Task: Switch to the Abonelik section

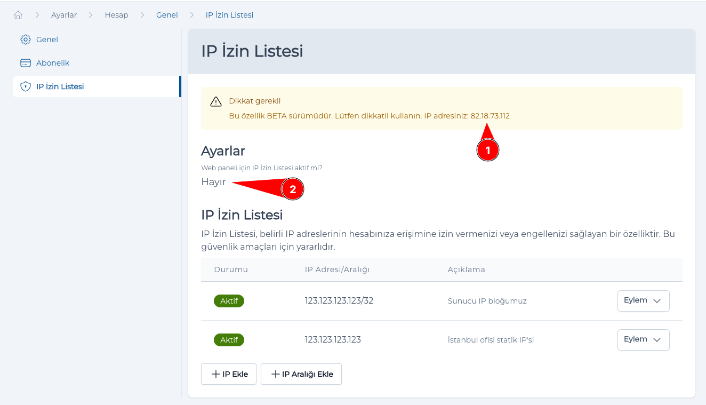Action: (53, 62)
